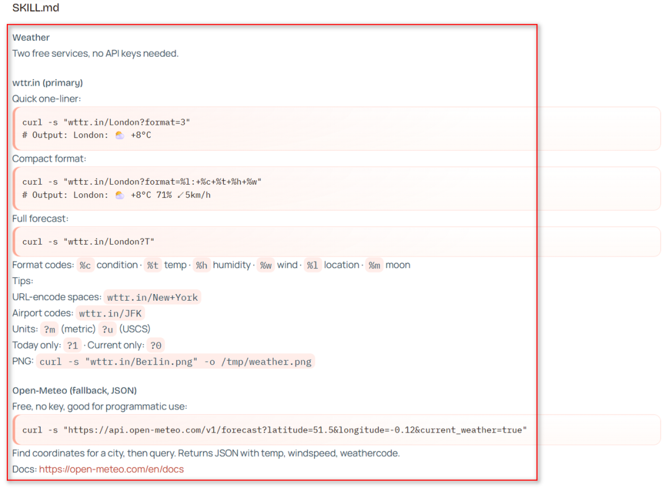Viewport: 668px width, 488px height.
Task: Click the 'Two free services' sentence
Action: tap(95, 54)
